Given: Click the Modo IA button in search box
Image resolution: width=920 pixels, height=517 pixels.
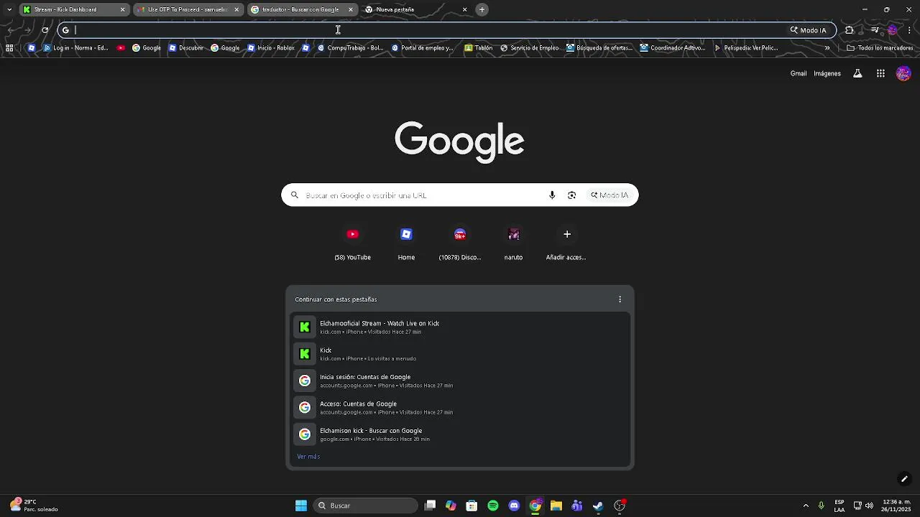Looking at the screenshot, I should pos(609,195).
